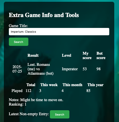Click the 'Extra Game Info and Tools' heading
119x122 pixels.
click(x=44, y=15)
